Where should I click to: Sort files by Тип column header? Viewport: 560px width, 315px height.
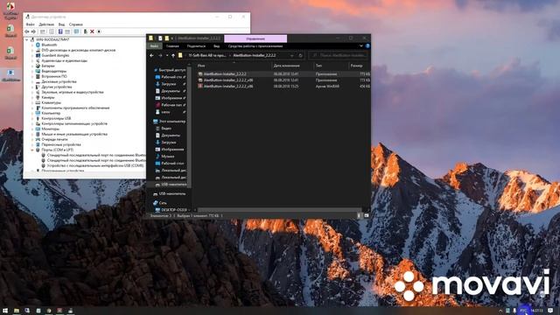(x=318, y=66)
